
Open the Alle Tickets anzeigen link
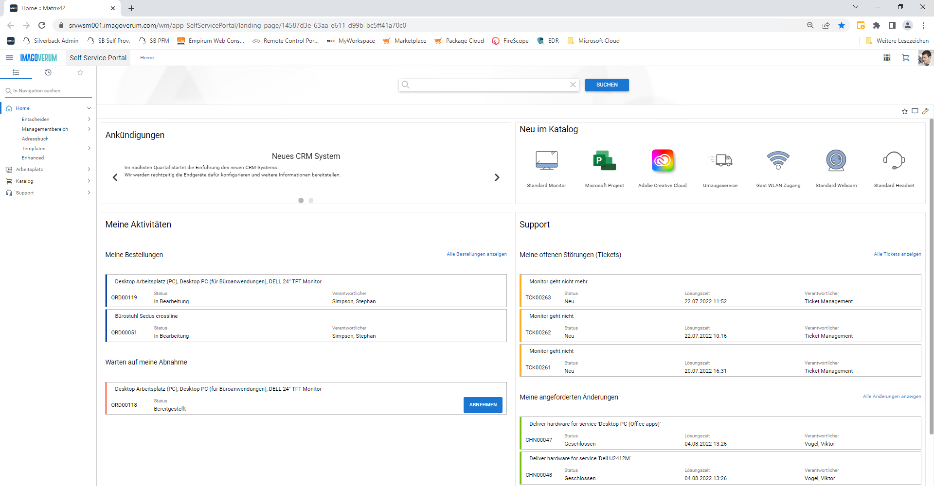(897, 254)
